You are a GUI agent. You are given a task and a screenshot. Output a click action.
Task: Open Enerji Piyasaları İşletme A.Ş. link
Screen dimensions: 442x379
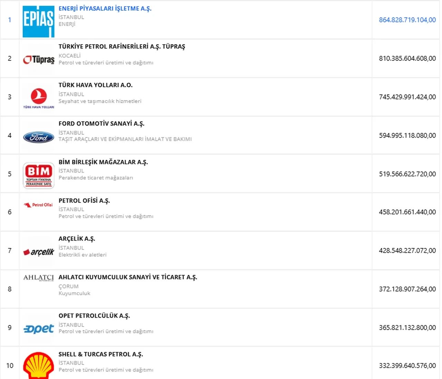[x=105, y=9]
